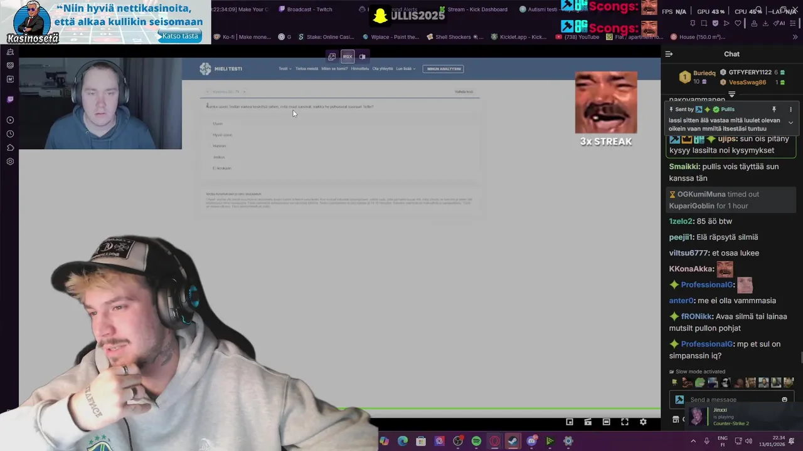Screen dimensions: 803x451
Task: Open the Hinnoittelu menu item
Action: [360, 69]
